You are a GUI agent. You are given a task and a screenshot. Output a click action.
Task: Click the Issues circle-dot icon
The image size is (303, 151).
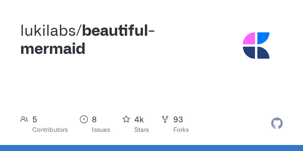coord(84,119)
